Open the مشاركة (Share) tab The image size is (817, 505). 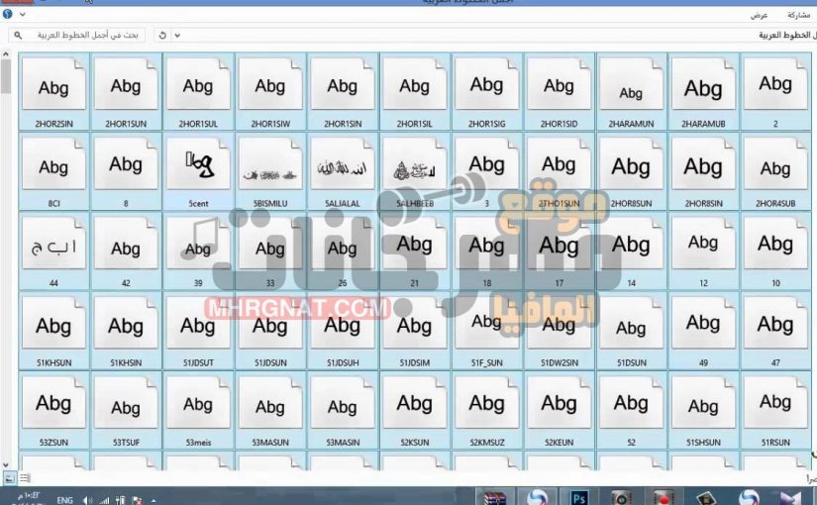tap(797, 15)
